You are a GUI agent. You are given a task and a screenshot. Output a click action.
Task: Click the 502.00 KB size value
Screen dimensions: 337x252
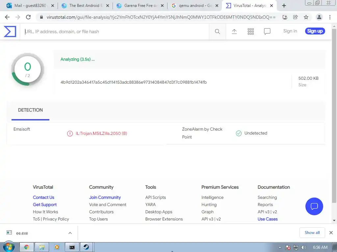[x=308, y=78]
